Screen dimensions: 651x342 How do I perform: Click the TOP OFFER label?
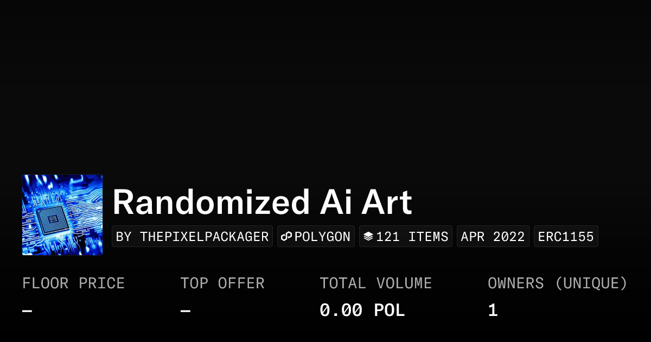[x=222, y=283]
